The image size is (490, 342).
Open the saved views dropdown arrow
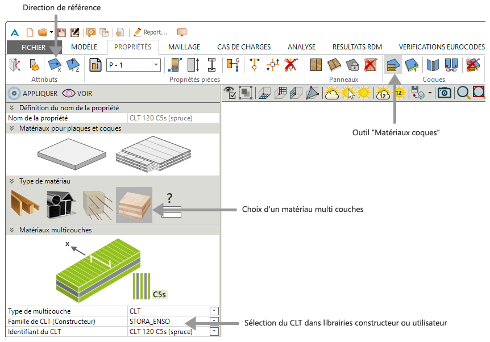click(430, 93)
